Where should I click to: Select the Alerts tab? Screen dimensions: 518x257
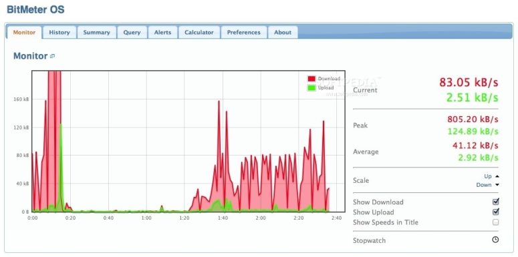coord(162,32)
